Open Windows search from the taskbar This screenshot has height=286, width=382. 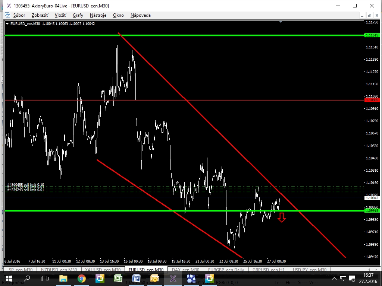tap(27, 279)
